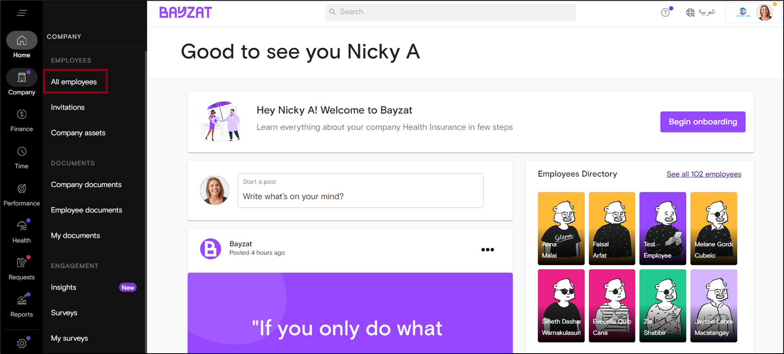
Task: Open the Time clock icon
Action: (x=22, y=151)
